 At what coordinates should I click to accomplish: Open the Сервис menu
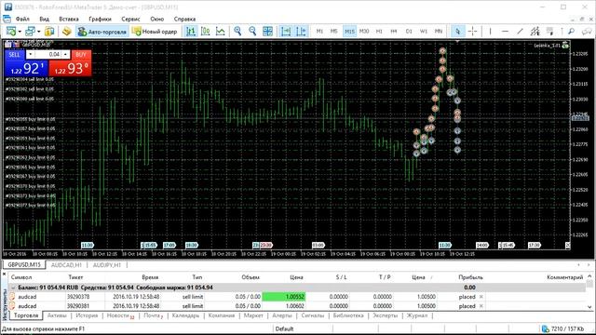130,19
